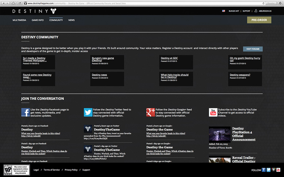284x177 pixels.
Task: Click the ESRB RP rating badge
Action: (x=9, y=170)
